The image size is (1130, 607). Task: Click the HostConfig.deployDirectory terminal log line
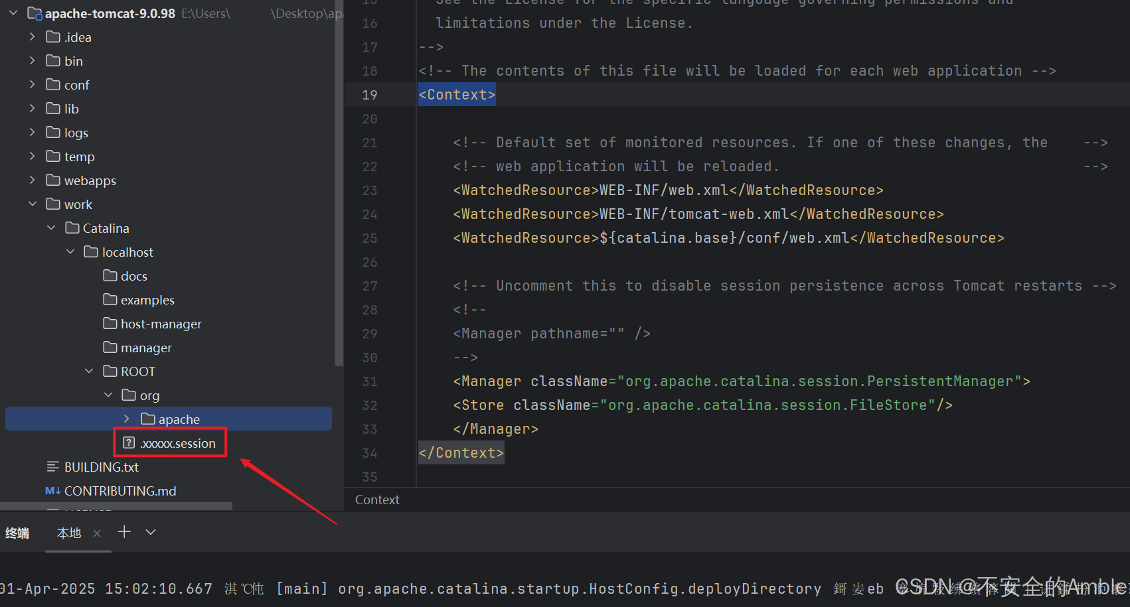click(x=564, y=588)
